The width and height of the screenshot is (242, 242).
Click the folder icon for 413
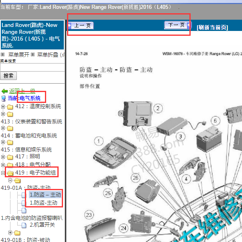(x=10, y=114)
